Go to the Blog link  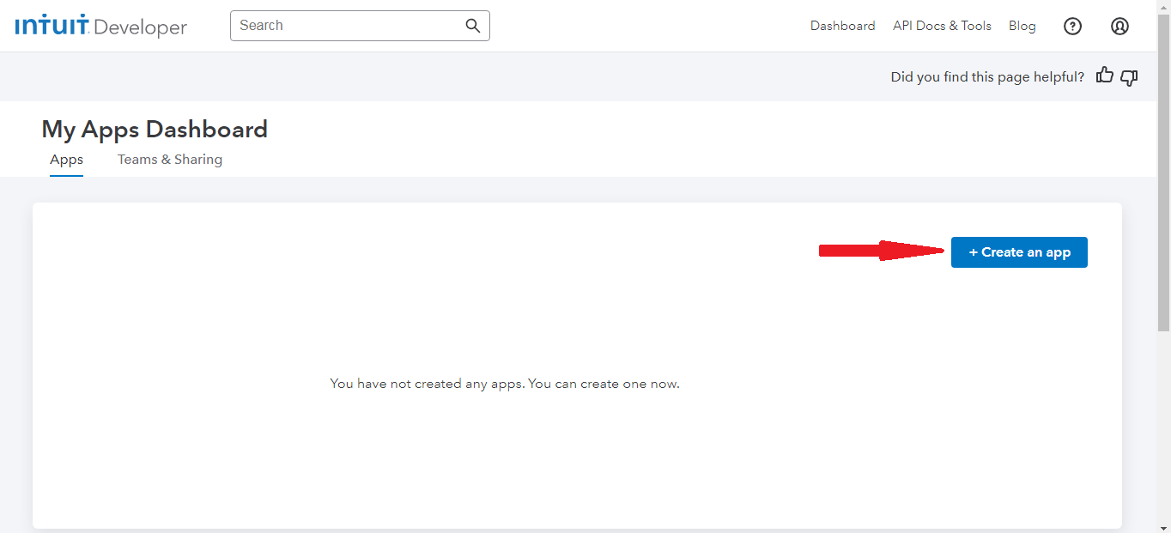point(1022,27)
